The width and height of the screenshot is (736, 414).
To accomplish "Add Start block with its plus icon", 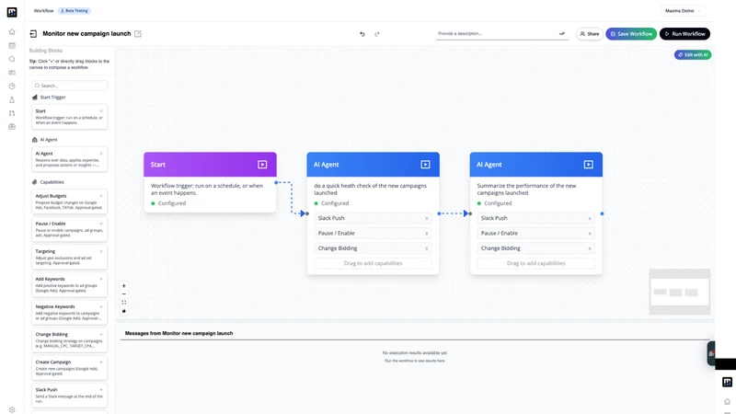I will pyautogui.click(x=101, y=111).
